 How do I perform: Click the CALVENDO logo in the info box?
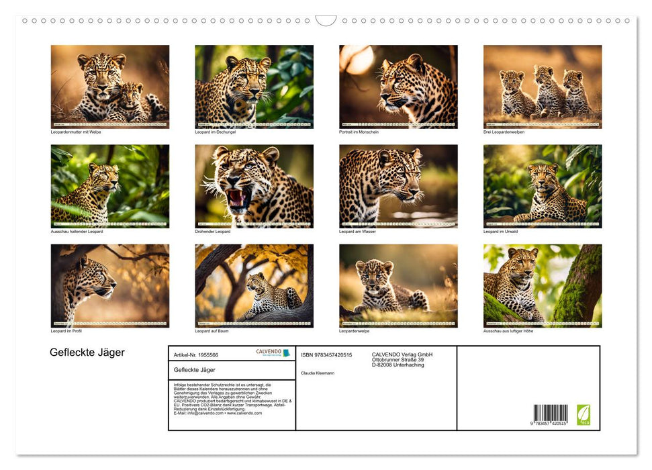273,352
